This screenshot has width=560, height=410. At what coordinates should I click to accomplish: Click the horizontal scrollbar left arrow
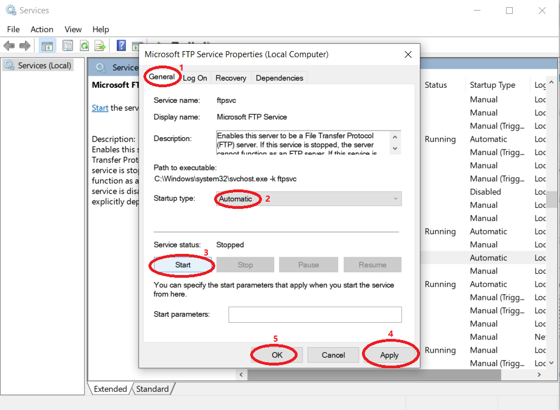click(x=241, y=374)
